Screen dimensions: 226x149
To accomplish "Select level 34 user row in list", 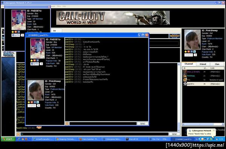I will click(203, 72).
